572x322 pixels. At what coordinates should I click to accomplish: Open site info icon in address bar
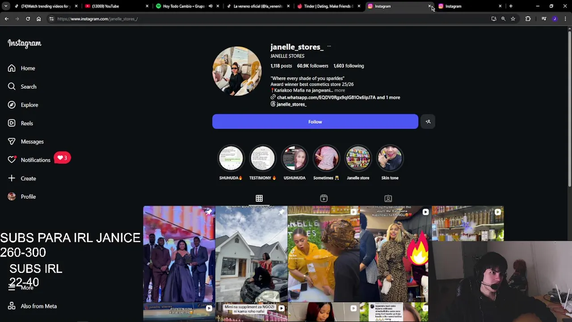(51, 19)
